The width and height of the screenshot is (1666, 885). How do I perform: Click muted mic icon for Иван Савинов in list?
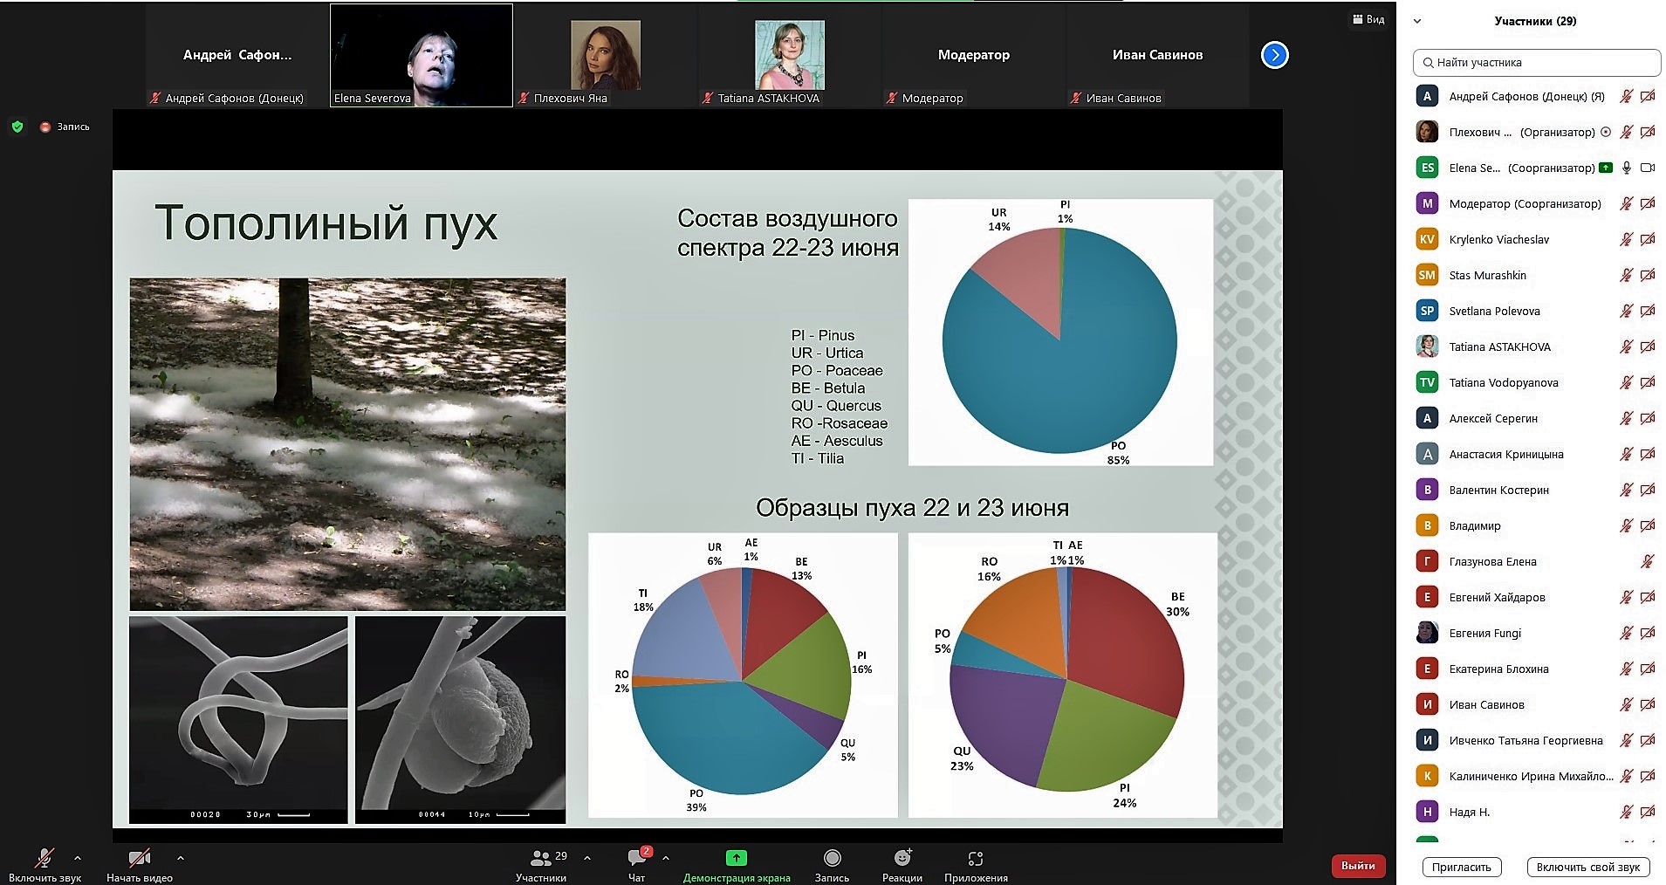click(x=1626, y=705)
